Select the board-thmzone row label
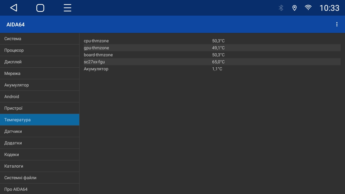Screen dimensions: 345x194 coord(98,55)
